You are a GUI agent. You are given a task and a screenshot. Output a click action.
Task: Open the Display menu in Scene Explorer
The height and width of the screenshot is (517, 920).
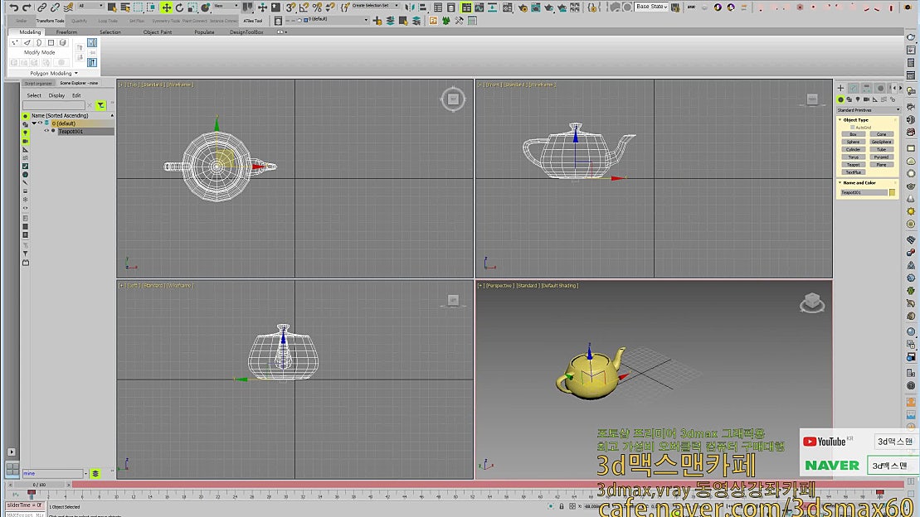[x=56, y=95]
